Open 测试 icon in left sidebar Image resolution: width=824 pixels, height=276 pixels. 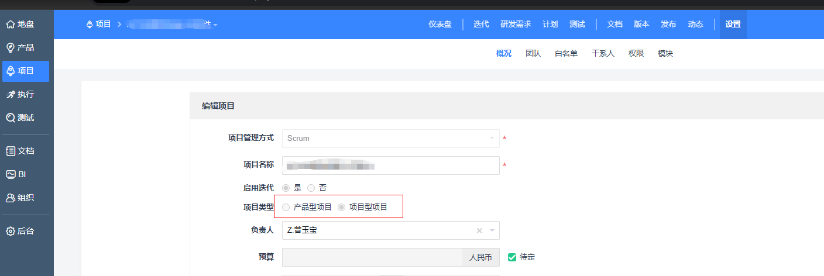coord(10,118)
